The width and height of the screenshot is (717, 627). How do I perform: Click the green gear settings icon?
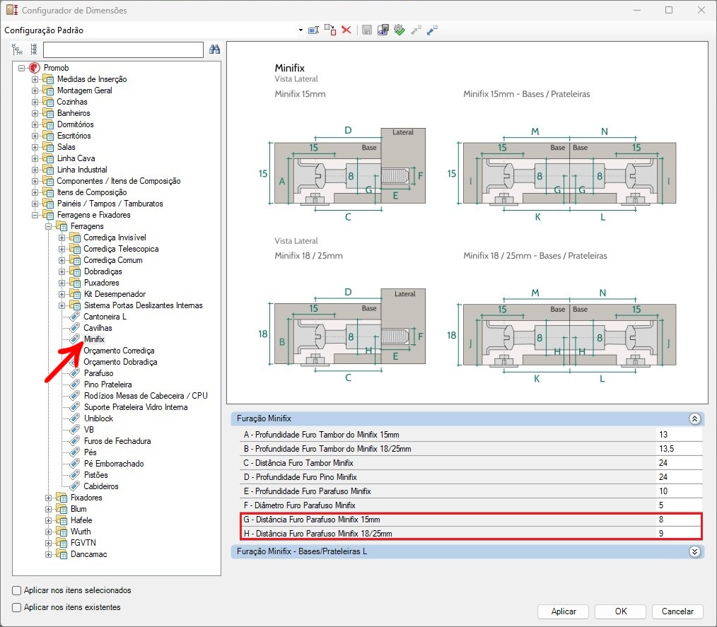coord(400,30)
